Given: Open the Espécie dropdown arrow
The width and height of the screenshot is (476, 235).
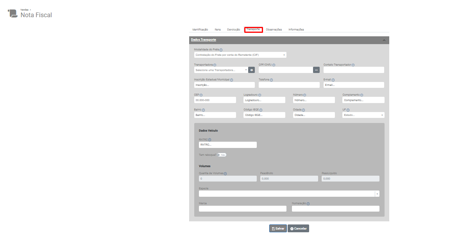Looking at the screenshot, I should tap(377, 194).
